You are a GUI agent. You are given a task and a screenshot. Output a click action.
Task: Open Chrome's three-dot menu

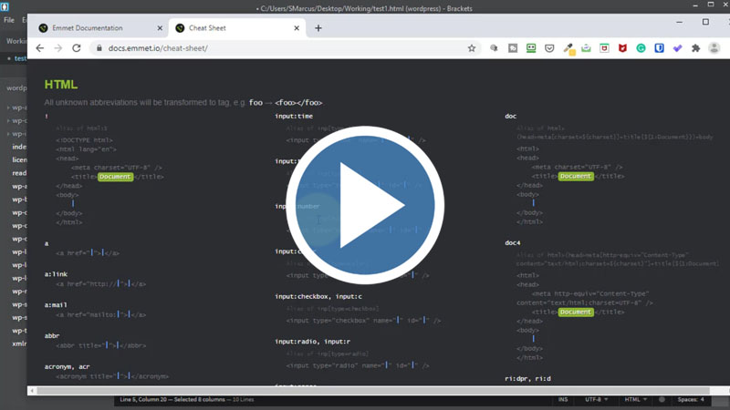click(714, 47)
